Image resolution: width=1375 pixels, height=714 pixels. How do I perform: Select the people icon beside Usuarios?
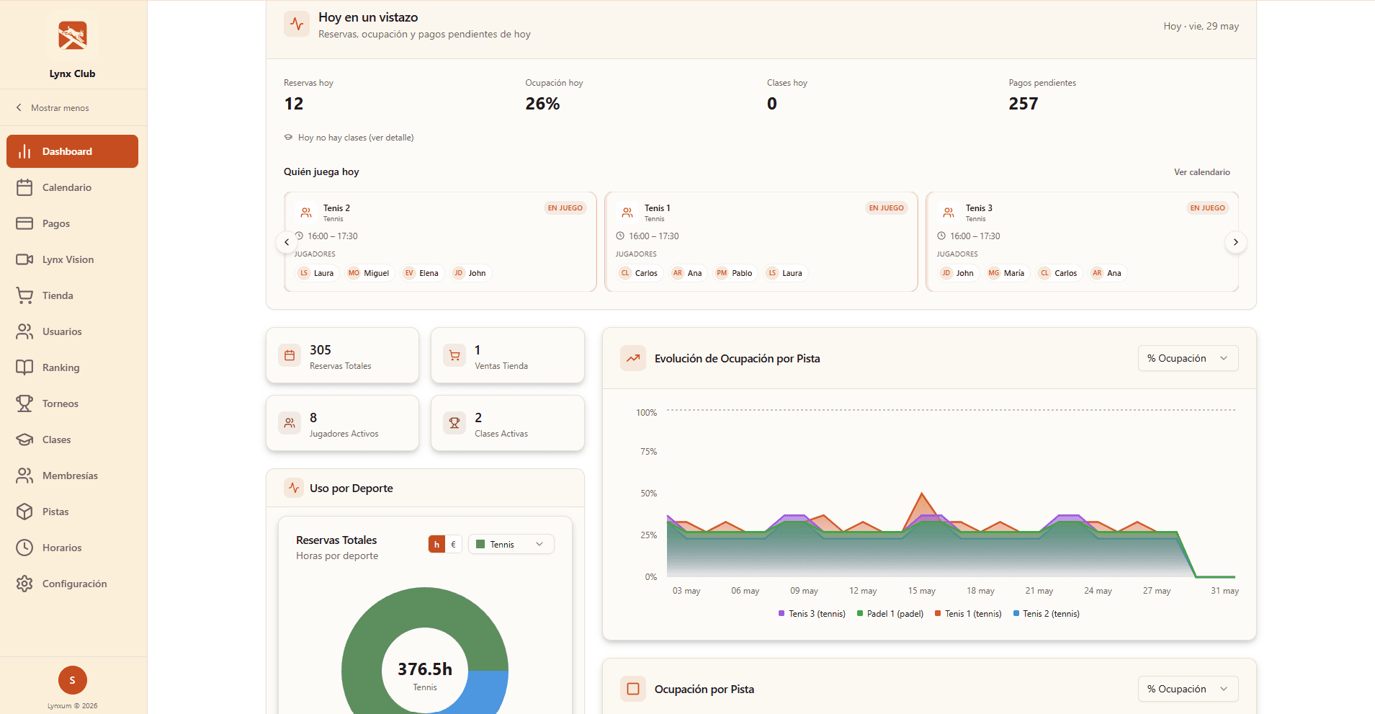[x=24, y=331]
